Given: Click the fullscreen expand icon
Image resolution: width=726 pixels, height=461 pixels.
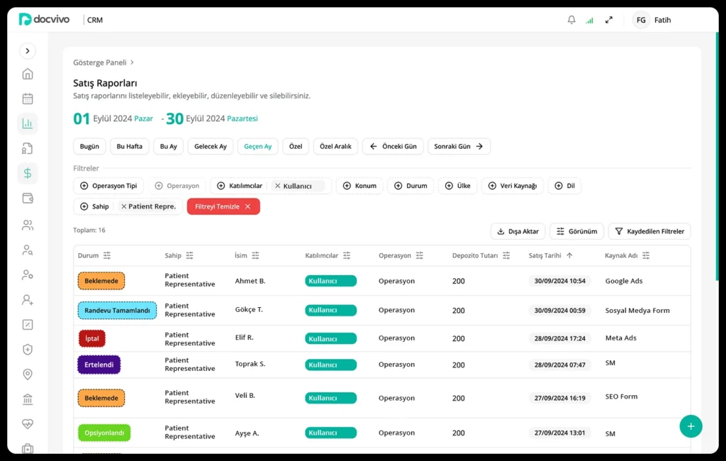Looking at the screenshot, I should 608,20.
